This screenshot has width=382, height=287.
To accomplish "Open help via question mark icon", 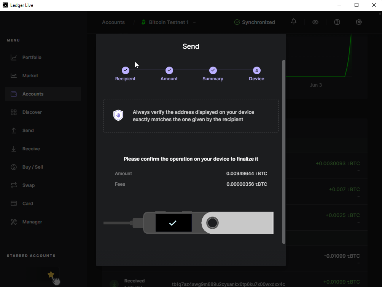I will click(337, 22).
